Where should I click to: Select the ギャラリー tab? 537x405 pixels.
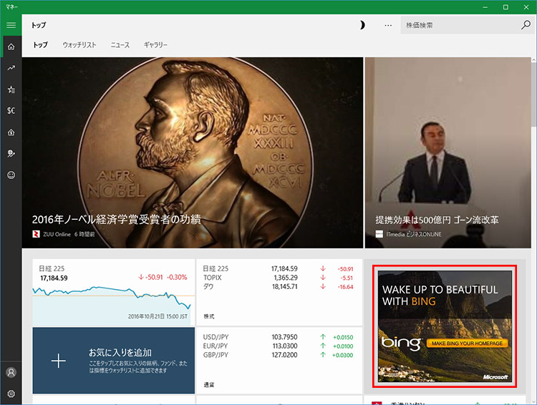155,45
